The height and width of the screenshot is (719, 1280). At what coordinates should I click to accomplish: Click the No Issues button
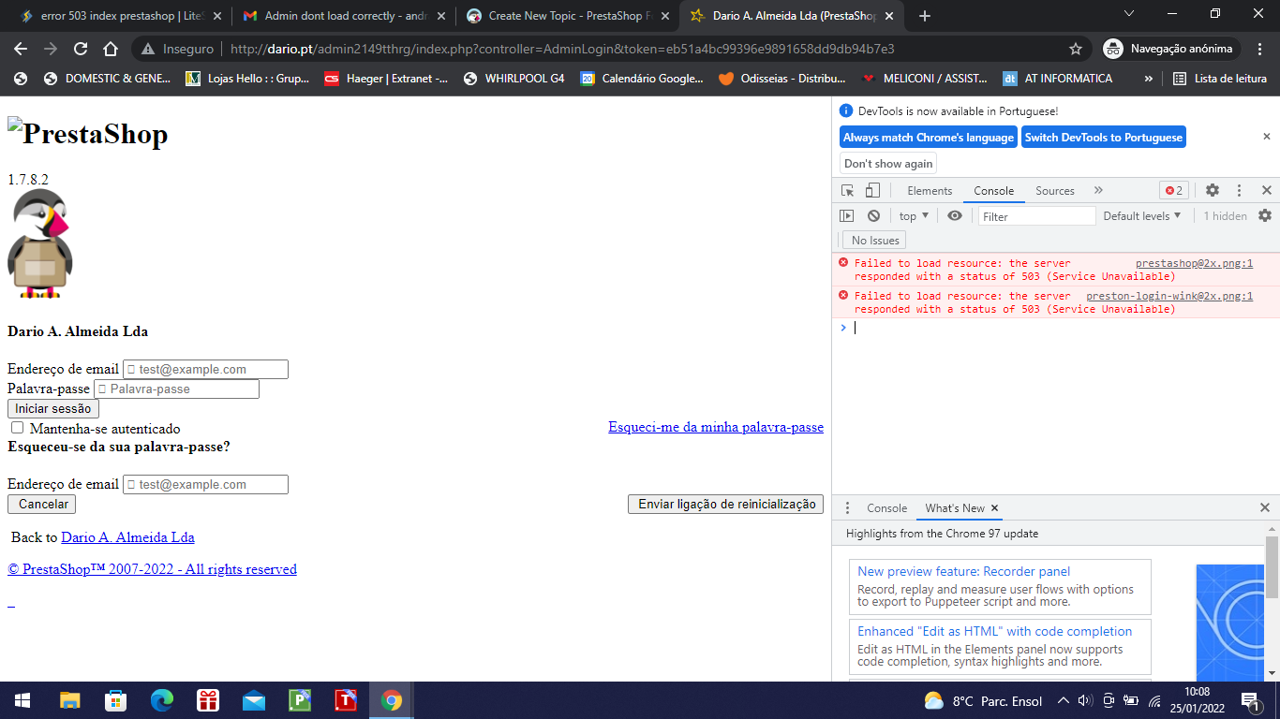[x=874, y=241]
